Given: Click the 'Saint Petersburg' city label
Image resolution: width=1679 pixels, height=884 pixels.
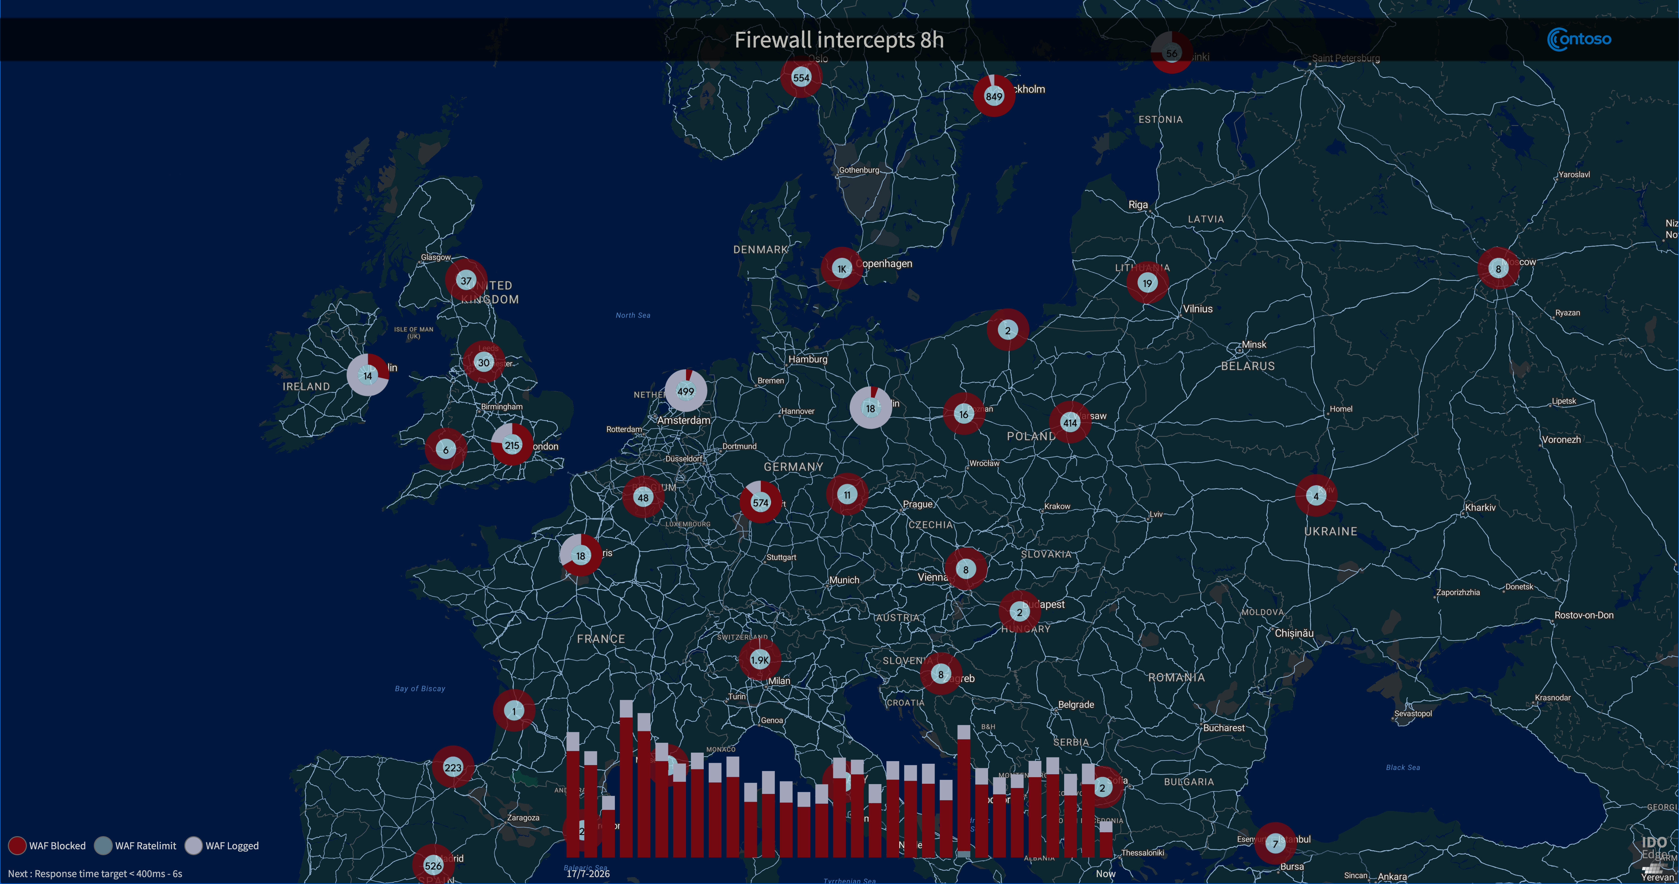Looking at the screenshot, I should click(x=1345, y=58).
